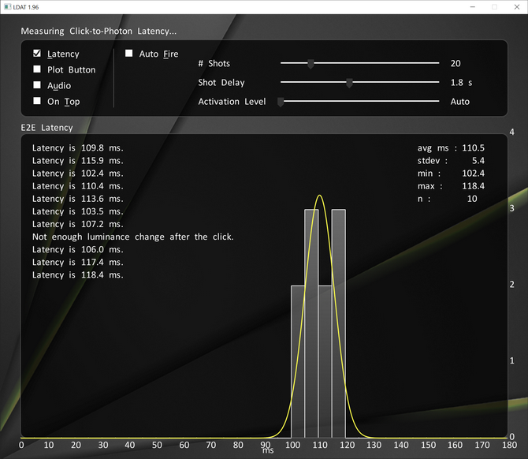Viewport: 528px width, 459px height.
Task: Click the Shot Delay value '1.8 s'
Action: coord(461,83)
